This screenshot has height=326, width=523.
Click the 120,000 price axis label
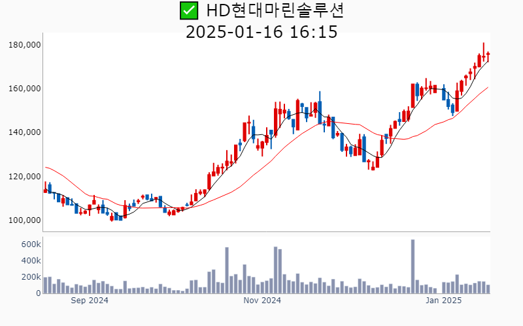coord(25,176)
